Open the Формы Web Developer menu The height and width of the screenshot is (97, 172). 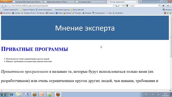pyautogui.click(x=41, y=13)
